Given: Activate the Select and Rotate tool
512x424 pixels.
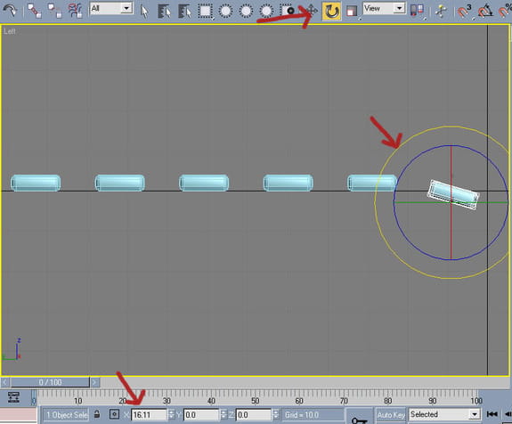Looking at the screenshot, I should point(331,11).
